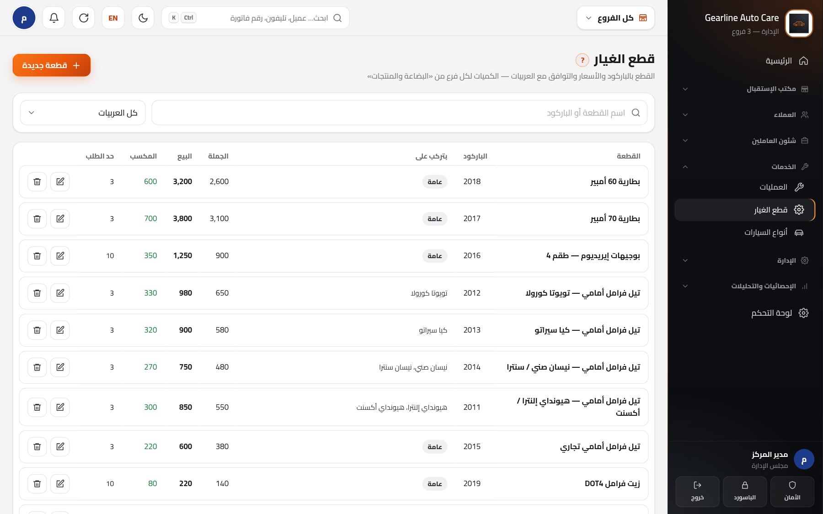Select قطع الغيار sidebar item
Viewport: 823px width, 514px height.
click(x=744, y=210)
